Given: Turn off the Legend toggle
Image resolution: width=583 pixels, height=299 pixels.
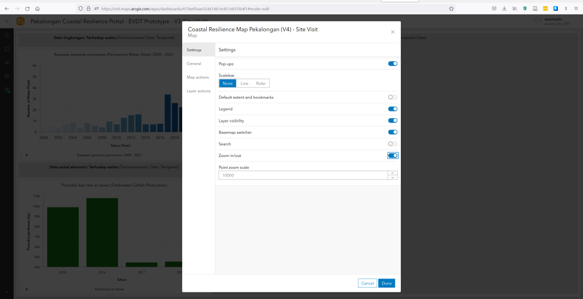Looking at the screenshot, I should (392, 108).
